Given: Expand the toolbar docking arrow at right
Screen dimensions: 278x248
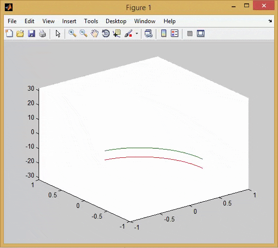Looking at the screenshot, I should (270, 21).
